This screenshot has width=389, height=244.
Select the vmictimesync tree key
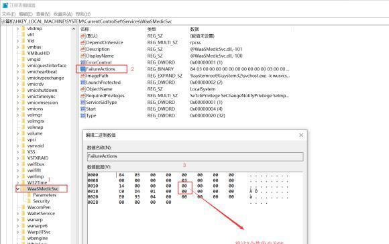pos(41,97)
